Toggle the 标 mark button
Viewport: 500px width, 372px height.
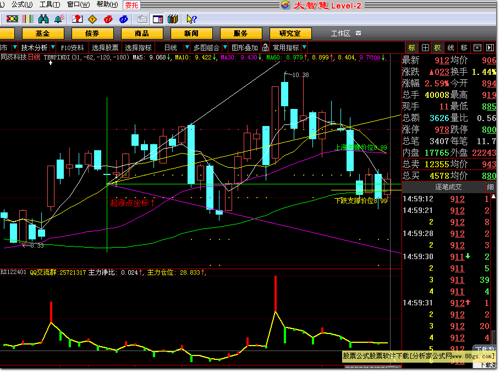click(x=411, y=48)
